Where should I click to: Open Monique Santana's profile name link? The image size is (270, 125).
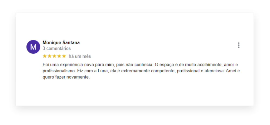pos(61,43)
